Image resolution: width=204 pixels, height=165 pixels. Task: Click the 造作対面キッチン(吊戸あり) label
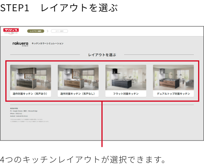click(30, 94)
